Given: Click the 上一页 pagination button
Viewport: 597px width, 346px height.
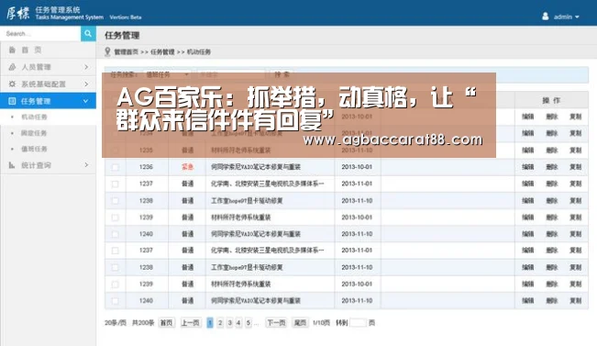Looking at the screenshot, I should [x=191, y=323].
